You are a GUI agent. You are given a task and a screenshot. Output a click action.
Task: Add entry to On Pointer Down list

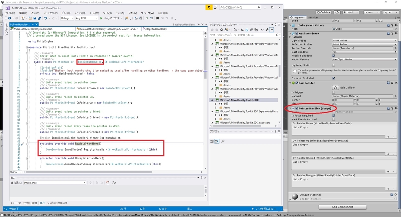click(388, 137)
